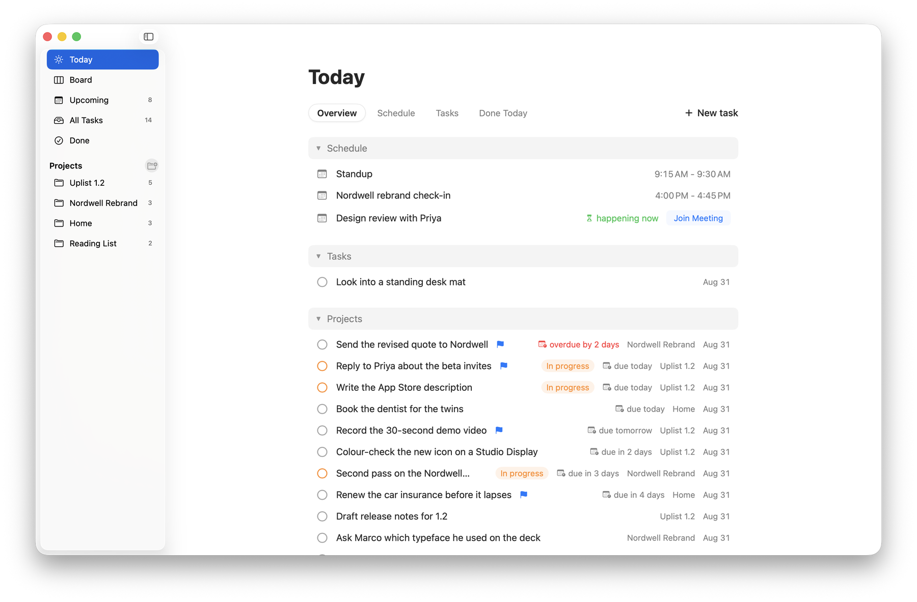
Task: Click the Uplist 1.2 folder icon in the sidebar
Action: (x=59, y=183)
